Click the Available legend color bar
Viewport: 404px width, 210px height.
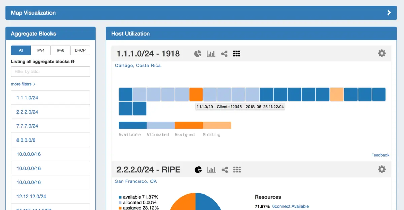click(133, 125)
